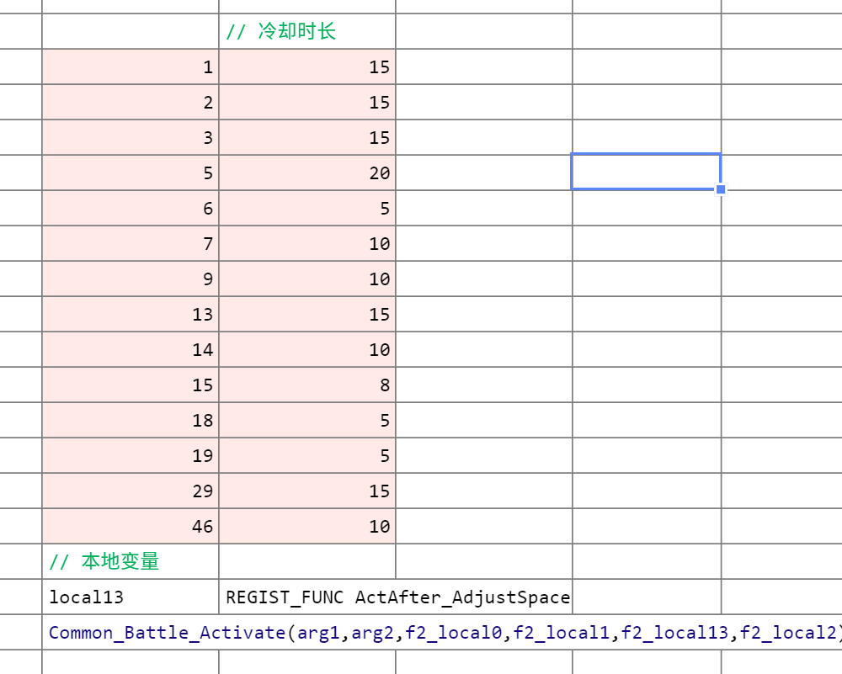Image resolution: width=842 pixels, height=674 pixels.
Task: Click the pink cell with ID 14
Action: (131, 349)
